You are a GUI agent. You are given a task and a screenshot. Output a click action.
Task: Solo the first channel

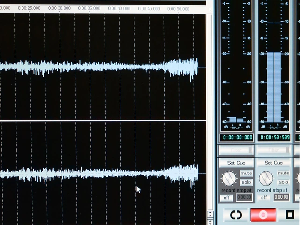click(246, 182)
